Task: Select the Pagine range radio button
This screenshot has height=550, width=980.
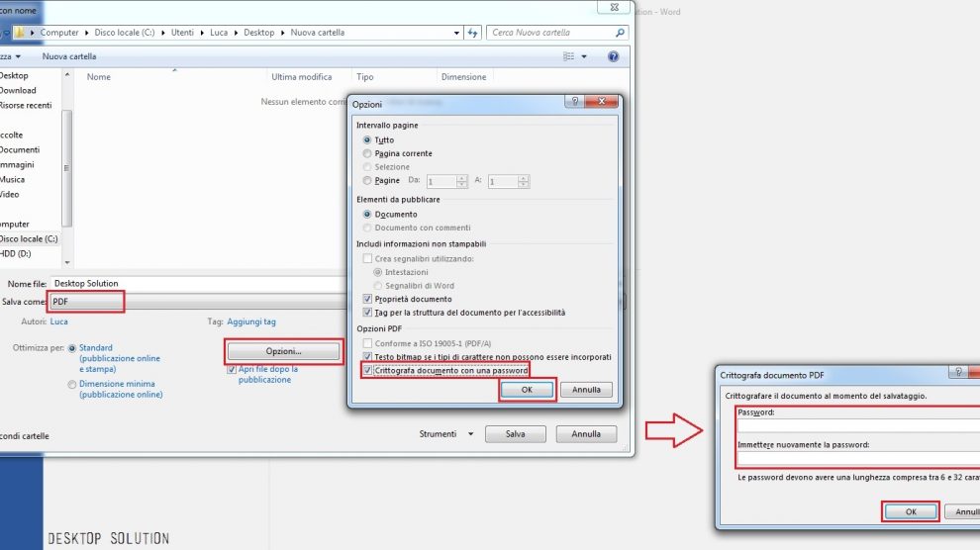Action: coord(367,180)
